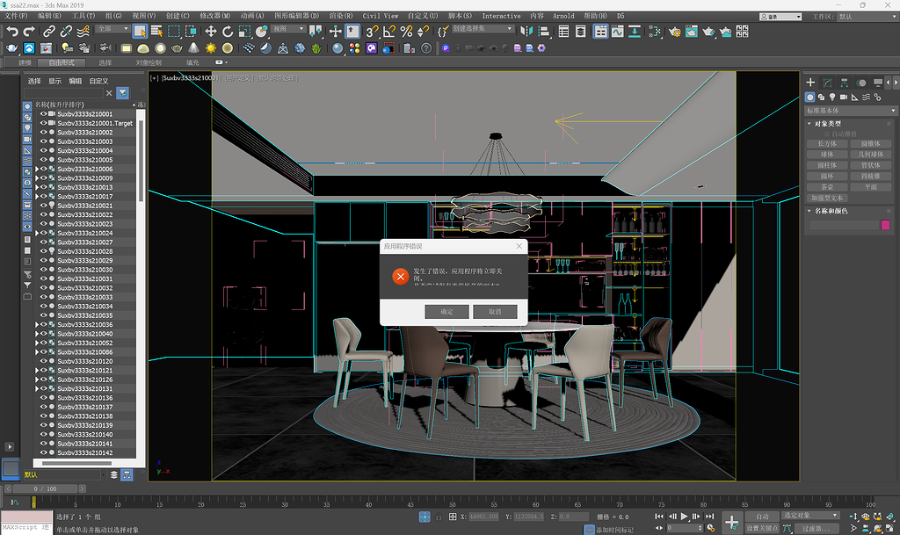900x535 pixels.
Task: Check the 自动栅格 AutoGrid checkbox
Action: [826, 134]
